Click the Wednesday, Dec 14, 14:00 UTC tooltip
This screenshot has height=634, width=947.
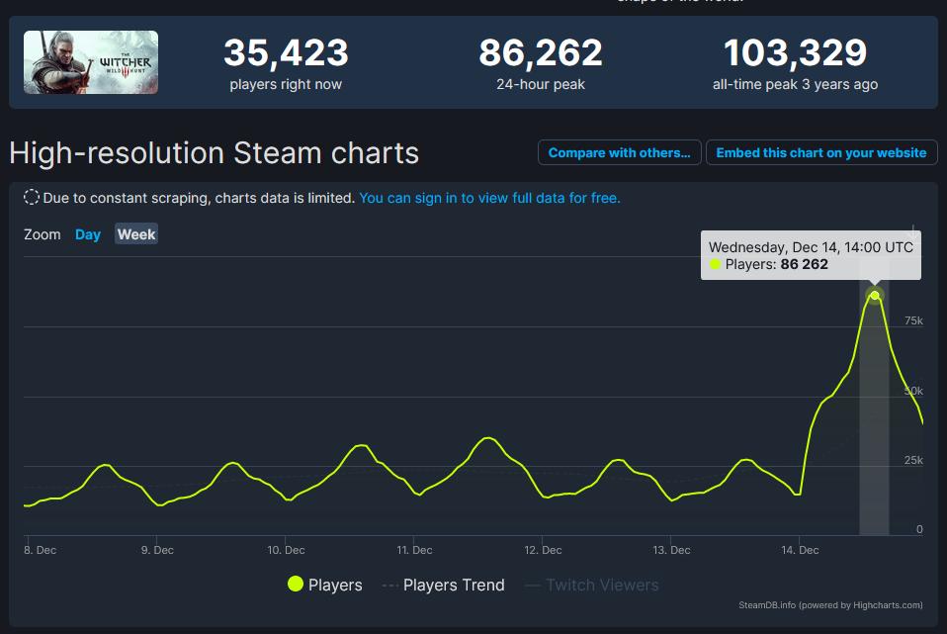(811, 255)
